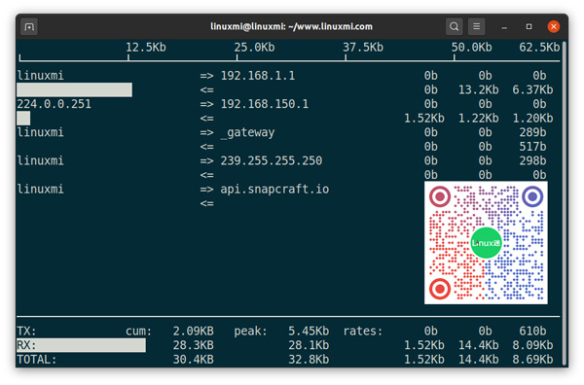Click the QR code image
This screenshot has width=584, height=385.
(486, 242)
